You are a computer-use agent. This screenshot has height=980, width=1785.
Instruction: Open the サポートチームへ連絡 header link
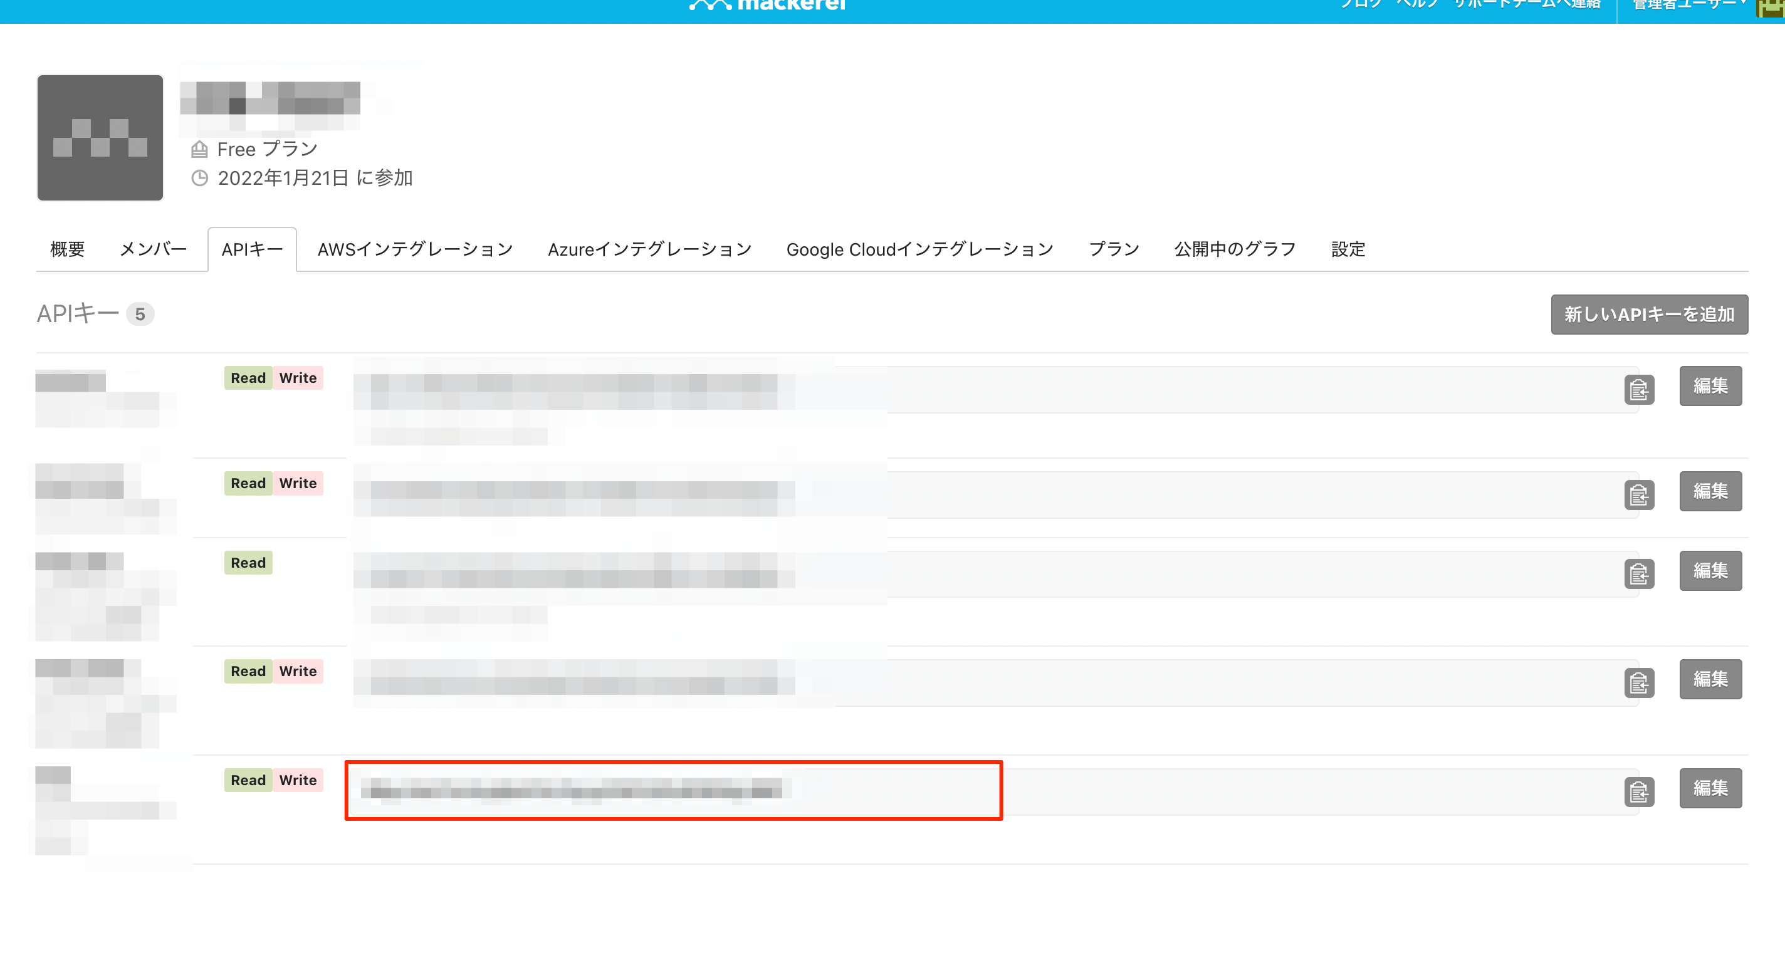(x=1527, y=4)
